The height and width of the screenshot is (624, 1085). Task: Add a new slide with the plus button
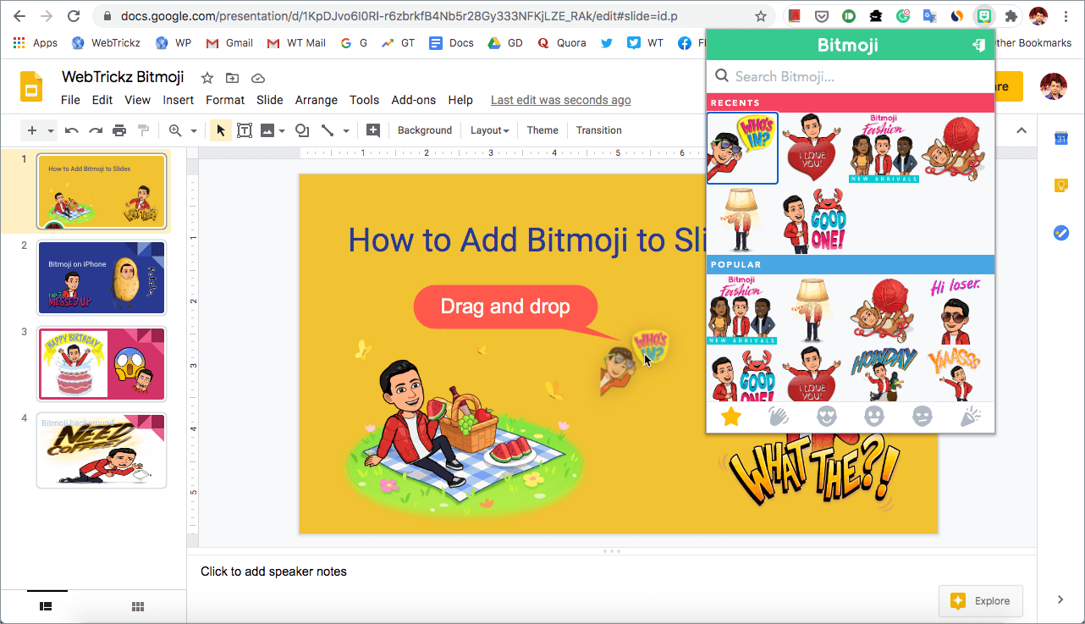coord(32,130)
